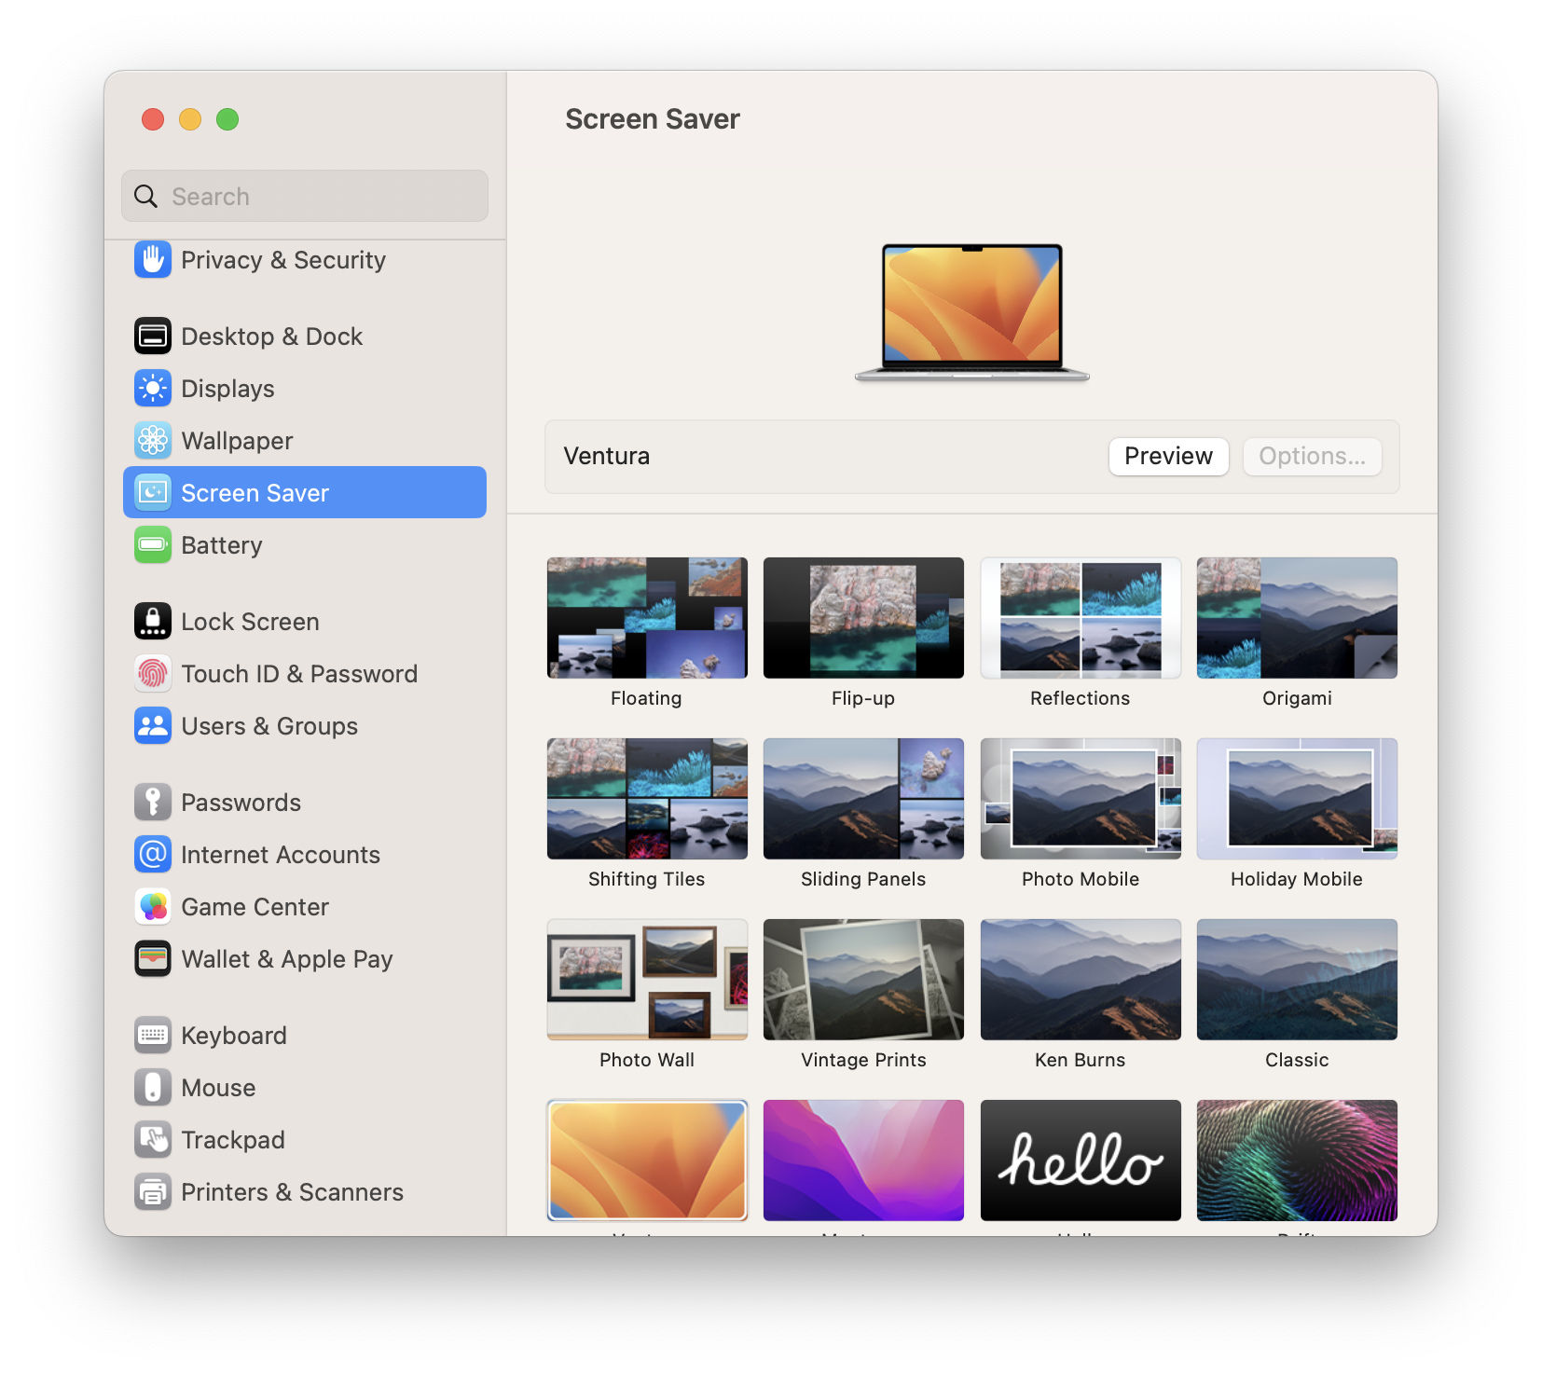Screen dimensions: 1542x1374
Task: Click the Preview button
Action: coord(1168,457)
